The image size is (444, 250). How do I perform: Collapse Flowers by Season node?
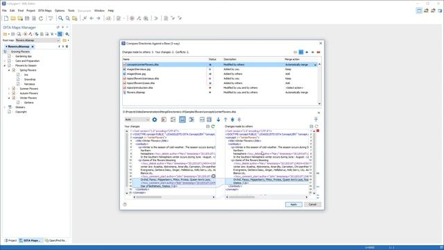click(x=5, y=65)
